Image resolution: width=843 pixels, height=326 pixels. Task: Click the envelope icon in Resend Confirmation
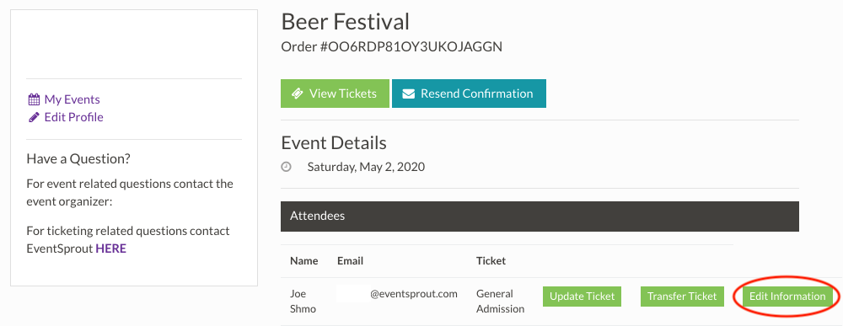[x=409, y=94]
